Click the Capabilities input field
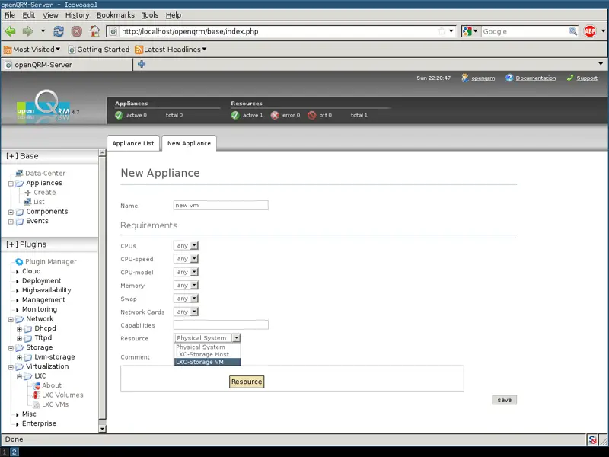 click(221, 325)
